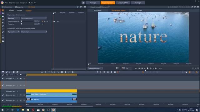Toggle PiP mode in preview
Screen dimensions: 200x112
pyautogui.click(x=192, y=68)
